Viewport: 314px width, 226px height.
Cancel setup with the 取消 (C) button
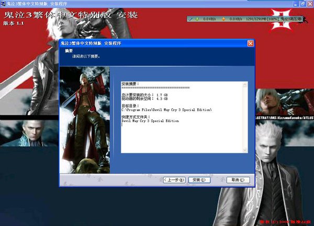click(x=238, y=180)
